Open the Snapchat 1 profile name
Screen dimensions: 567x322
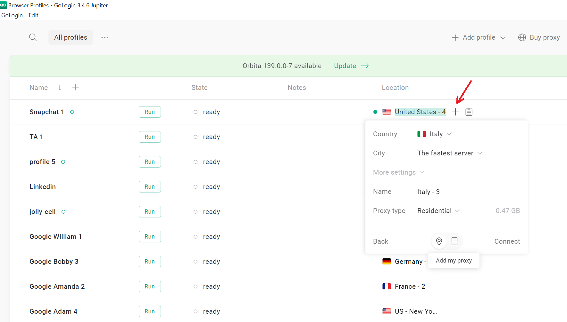(47, 112)
